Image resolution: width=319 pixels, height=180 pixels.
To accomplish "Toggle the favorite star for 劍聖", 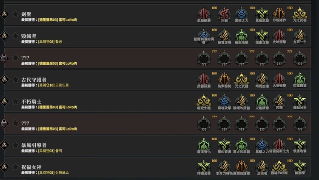I will tap(15, 14).
